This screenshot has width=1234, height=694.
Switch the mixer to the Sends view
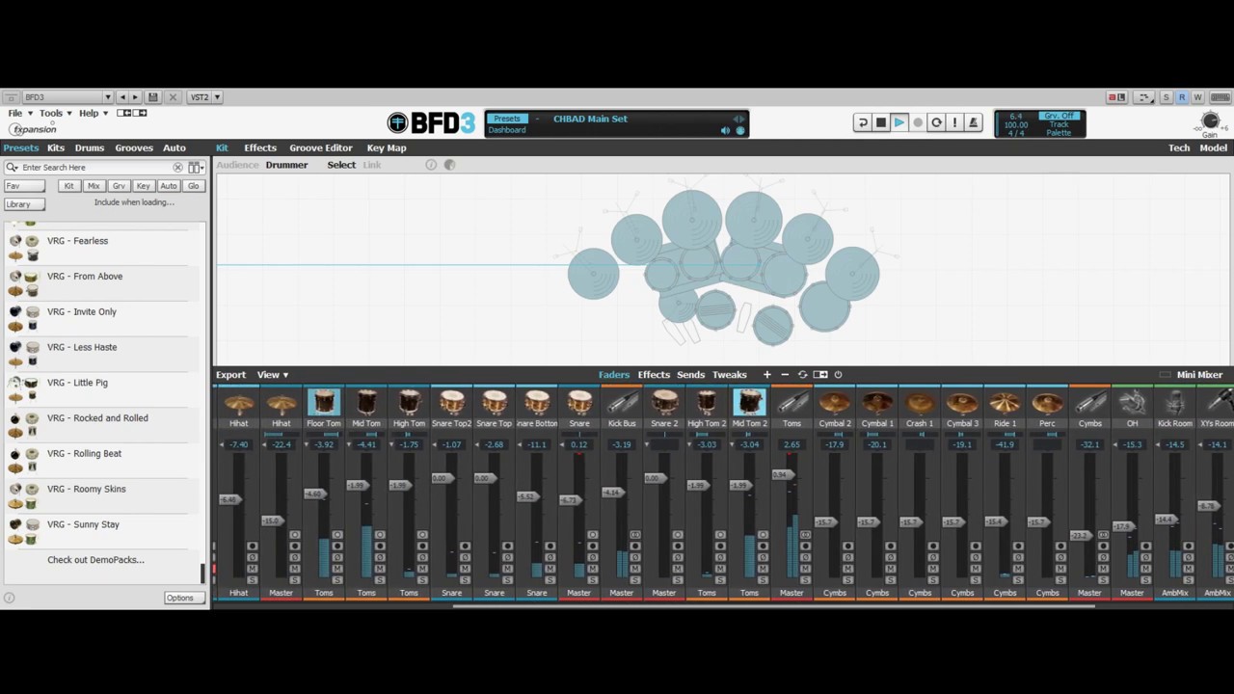(690, 375)
